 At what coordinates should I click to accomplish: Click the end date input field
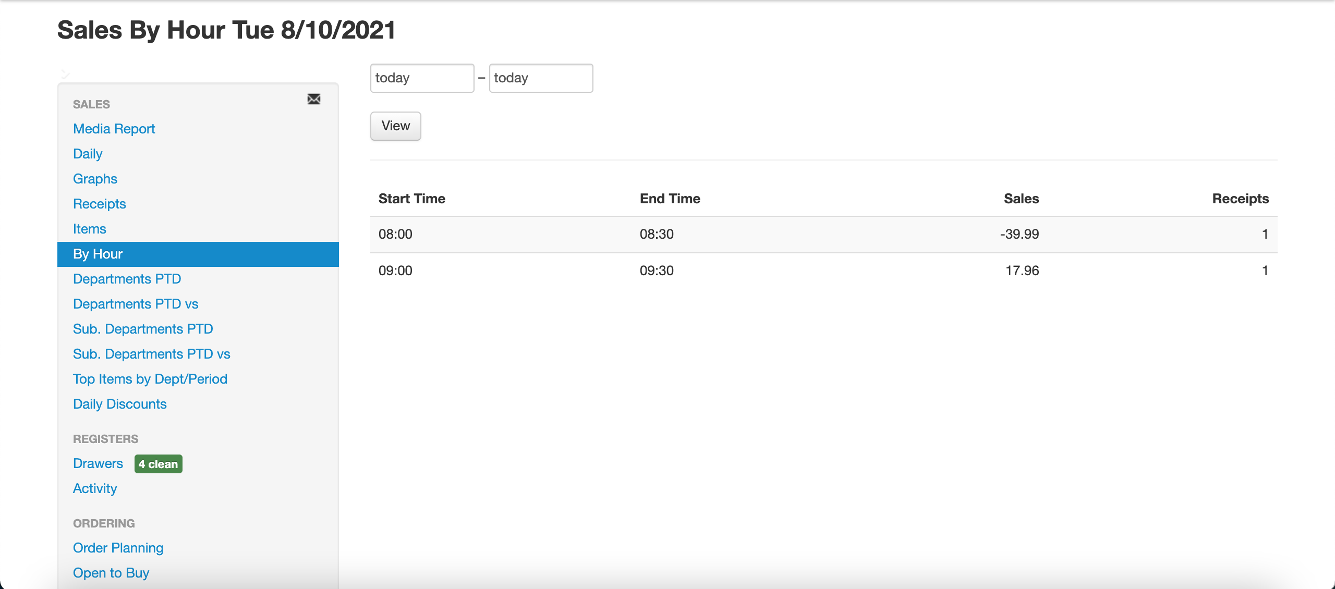tap(541, 78)
